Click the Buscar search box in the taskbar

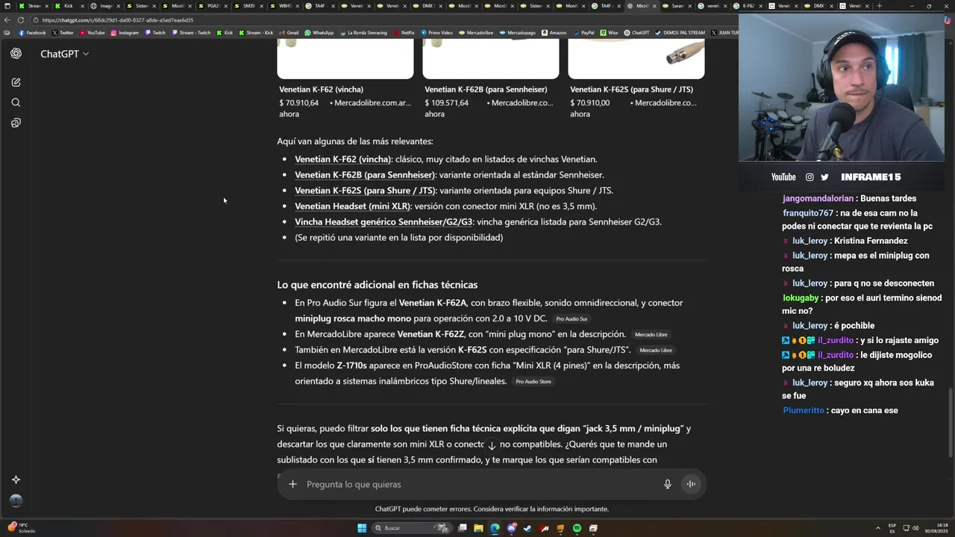coord(411,528)
